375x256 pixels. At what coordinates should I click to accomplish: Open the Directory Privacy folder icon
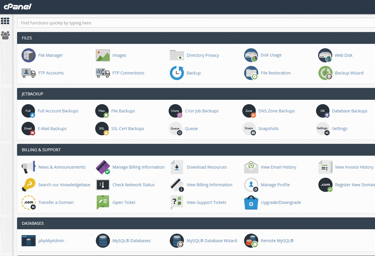click(x=177, y=55)
